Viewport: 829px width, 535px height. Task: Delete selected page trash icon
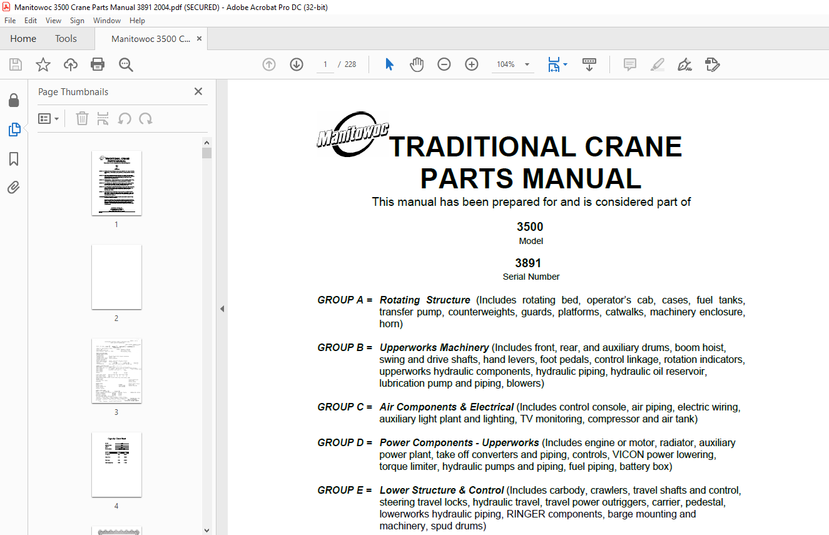point(82,118)
